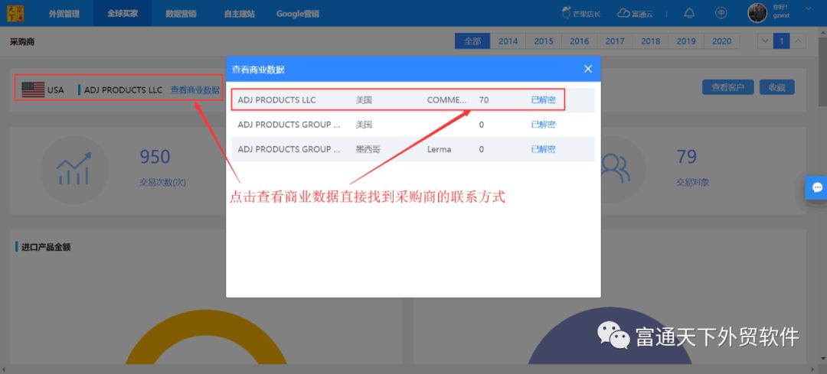827x374 pixels.
Task: Click the 79 trading partners value
Action: point(687,157)
